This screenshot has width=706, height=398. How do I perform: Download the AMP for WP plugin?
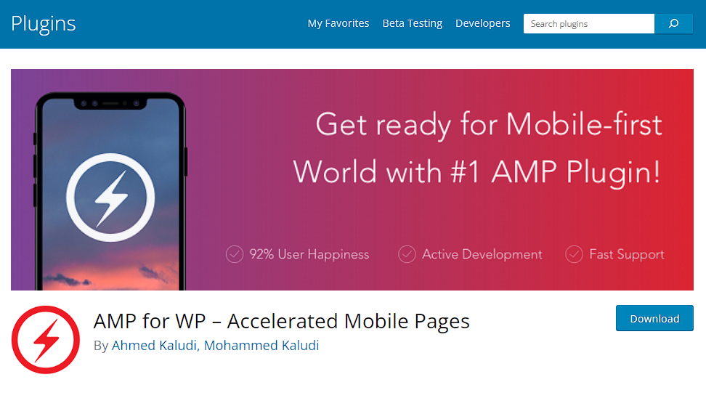(654, 318)
